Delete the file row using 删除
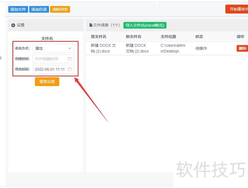This screenshot has width=248, height=188. 242,49
